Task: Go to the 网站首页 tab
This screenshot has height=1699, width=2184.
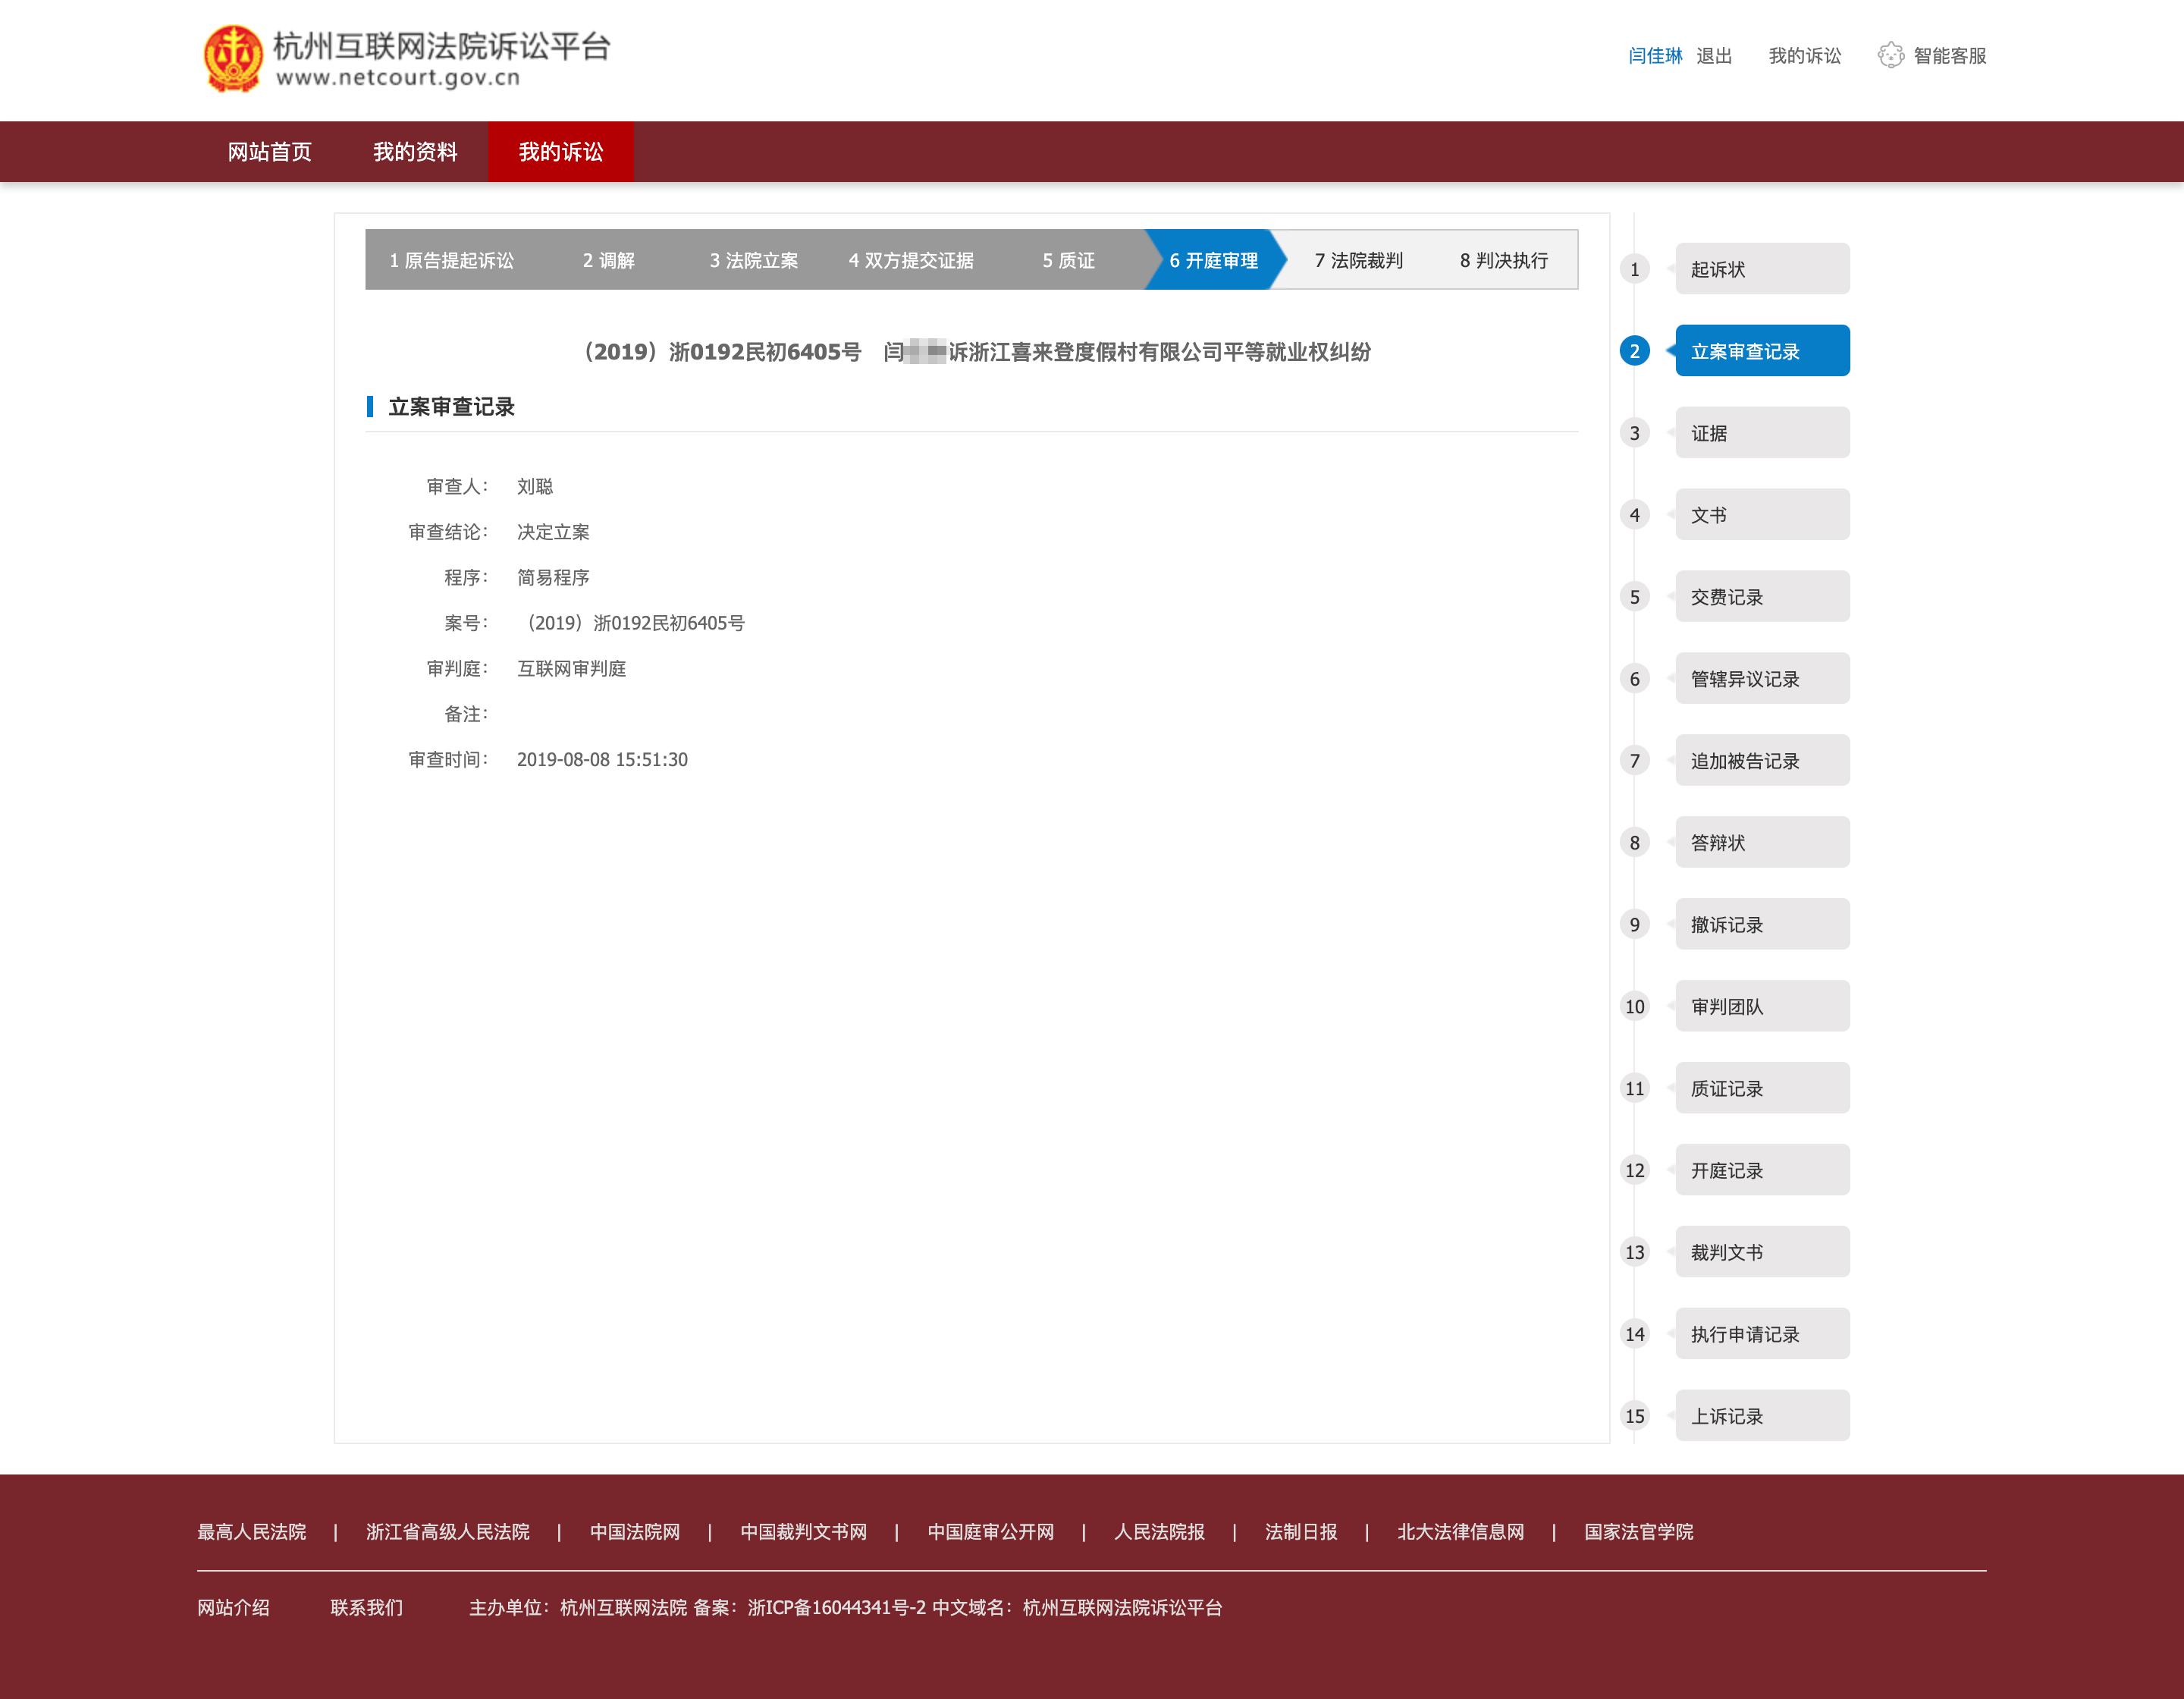Action: (269, 152)
